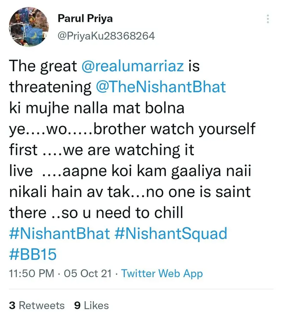Open the @realumarriaz mention
The height and width of the screenshot is (318, 282).
point(133,66)
